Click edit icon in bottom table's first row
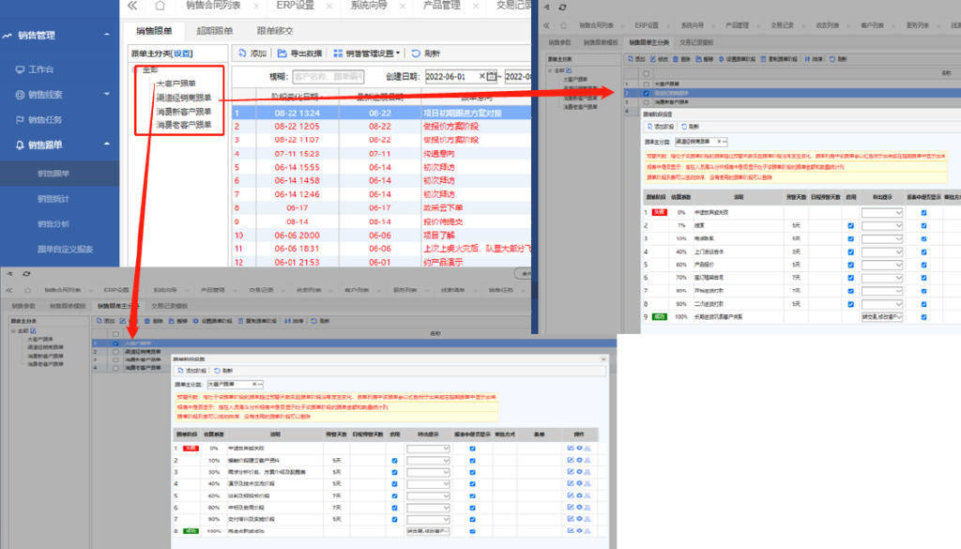The width and height of the screenshot is (961, 549). coord(571,449)
